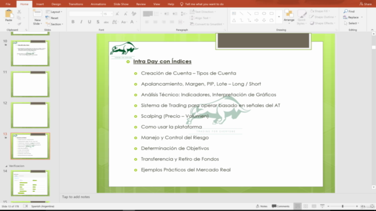This screenshot has height=211, width=376.
Task: Click the Share button
Action: coord(365,4)
